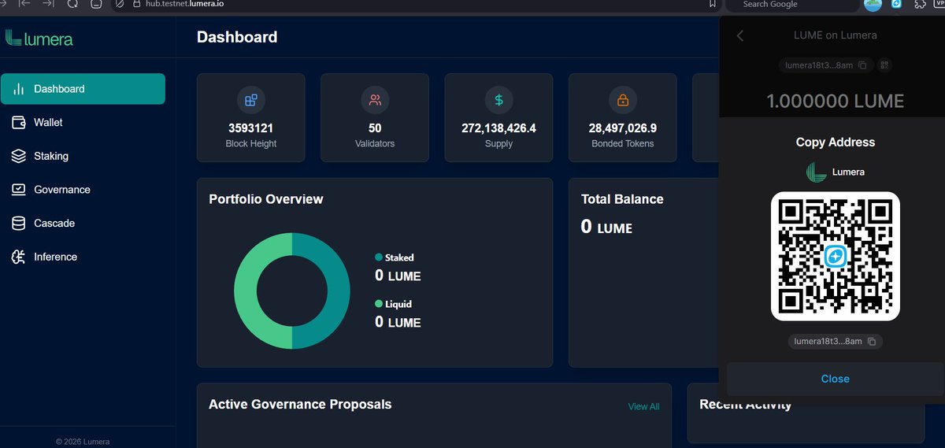Go to Staking in the sidebar

[83, 156]
